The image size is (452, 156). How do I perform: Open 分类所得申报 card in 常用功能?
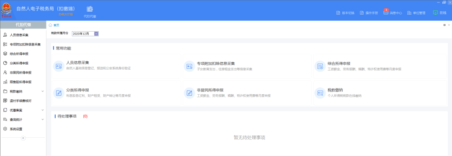coord(116,93)
